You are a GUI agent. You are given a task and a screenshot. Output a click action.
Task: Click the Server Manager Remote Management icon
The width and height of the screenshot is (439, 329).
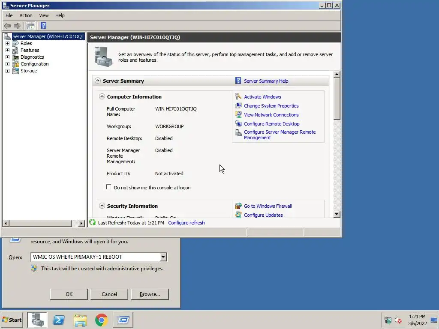click(x=238, y=132)
